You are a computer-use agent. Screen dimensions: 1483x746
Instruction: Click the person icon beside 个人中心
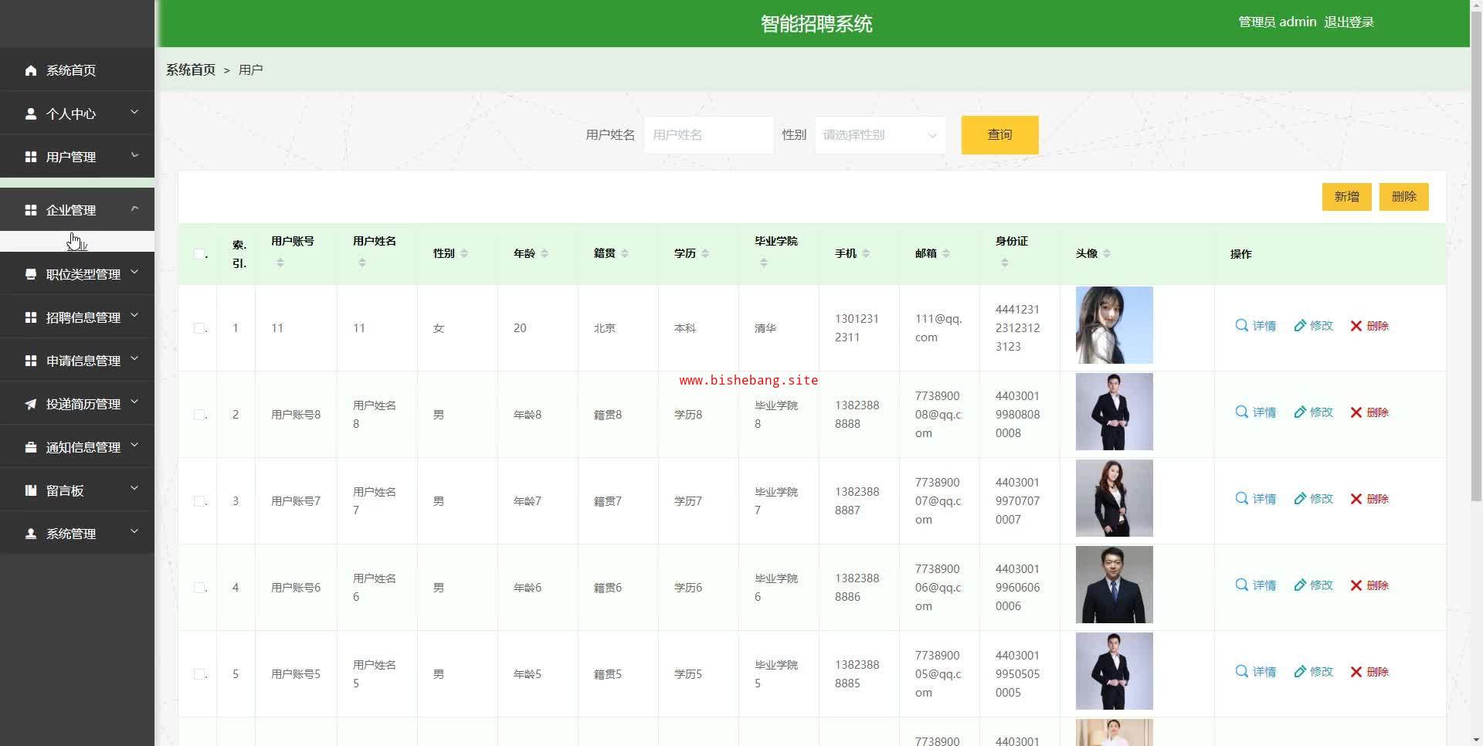(31, 114)
